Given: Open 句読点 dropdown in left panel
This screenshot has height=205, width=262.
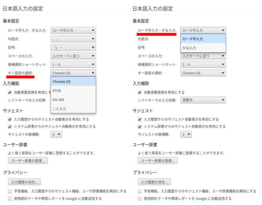Looking at the screenshot, I should point(73,39).
